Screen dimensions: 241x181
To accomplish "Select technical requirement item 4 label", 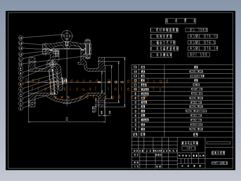I will 165,48.
